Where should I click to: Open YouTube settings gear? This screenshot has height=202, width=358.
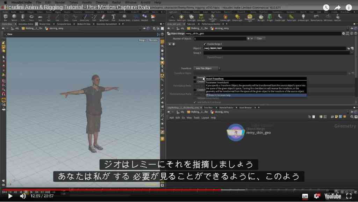[317, 196]
